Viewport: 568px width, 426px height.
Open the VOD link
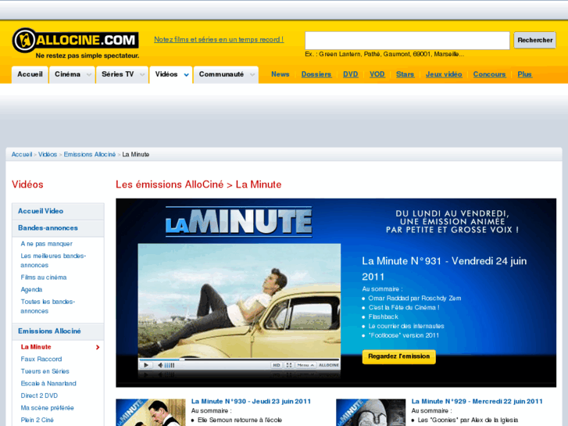[377, 74]
